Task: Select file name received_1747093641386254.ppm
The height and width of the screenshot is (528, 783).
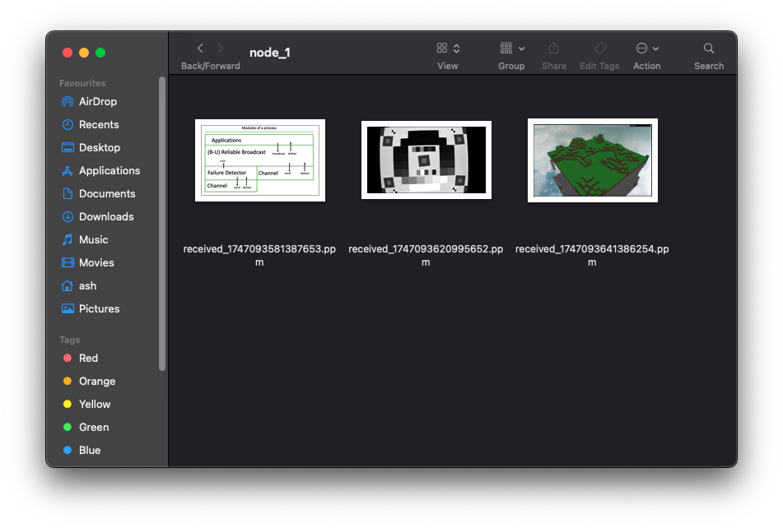Action: (592, 255)
